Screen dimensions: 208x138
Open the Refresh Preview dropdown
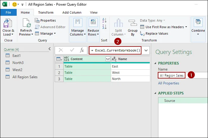(x=32, y=34)
